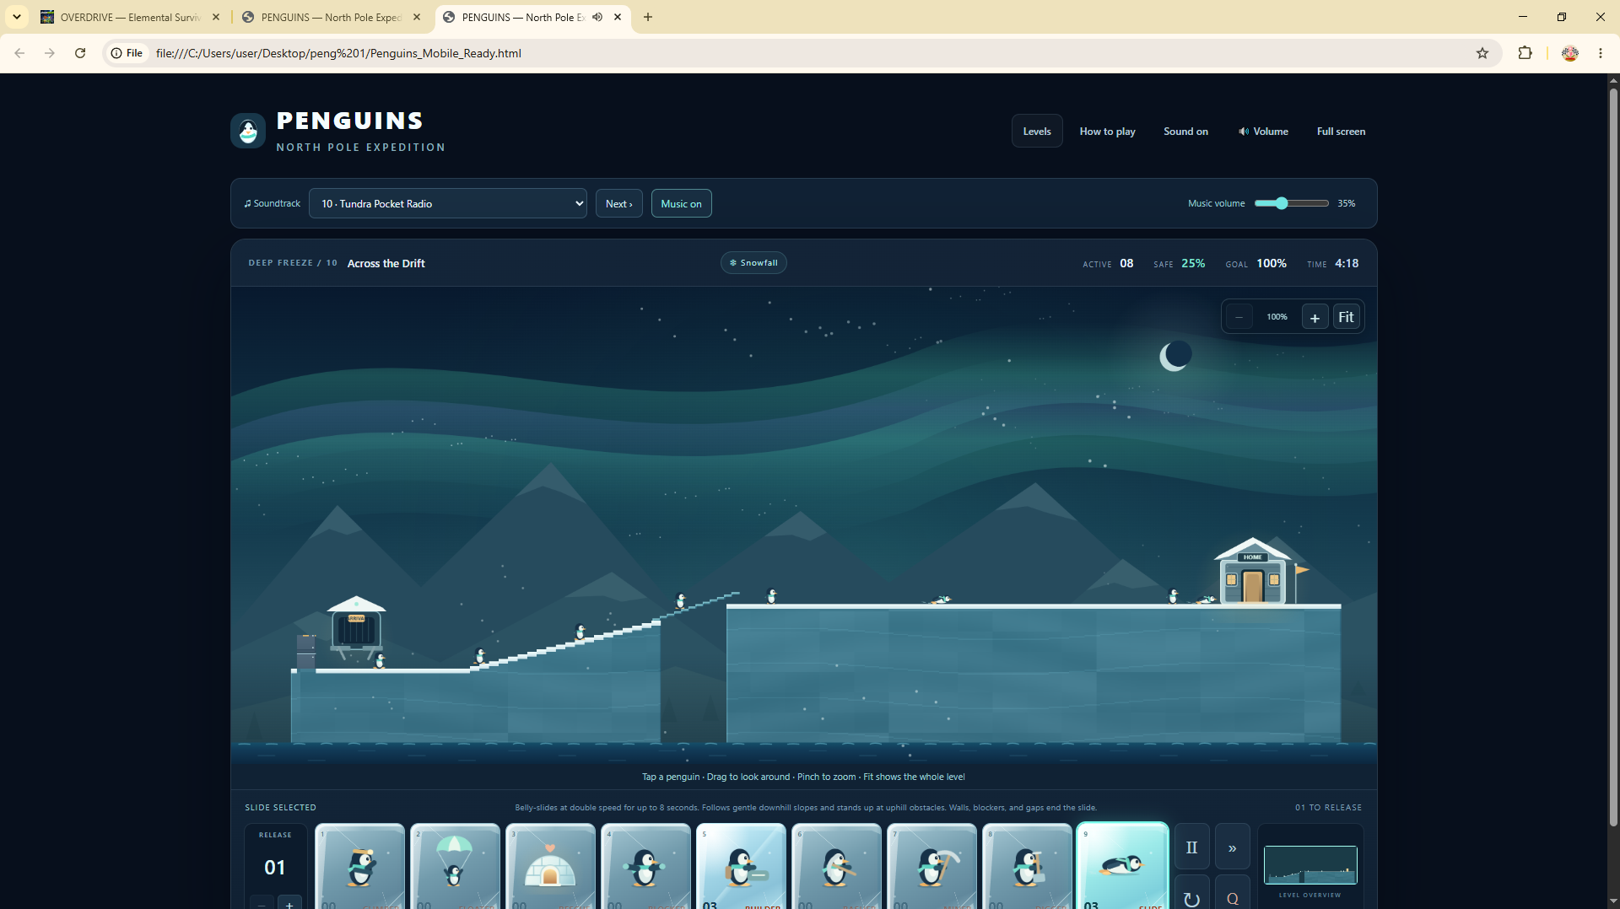Reload the page
The height and width of the screenshot is (909, 1620).
[80, 53]
